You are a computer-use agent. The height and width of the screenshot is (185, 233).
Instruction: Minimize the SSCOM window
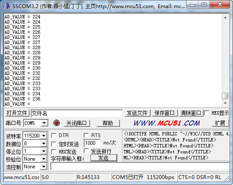pyautogui.click(x=192, y=4)
